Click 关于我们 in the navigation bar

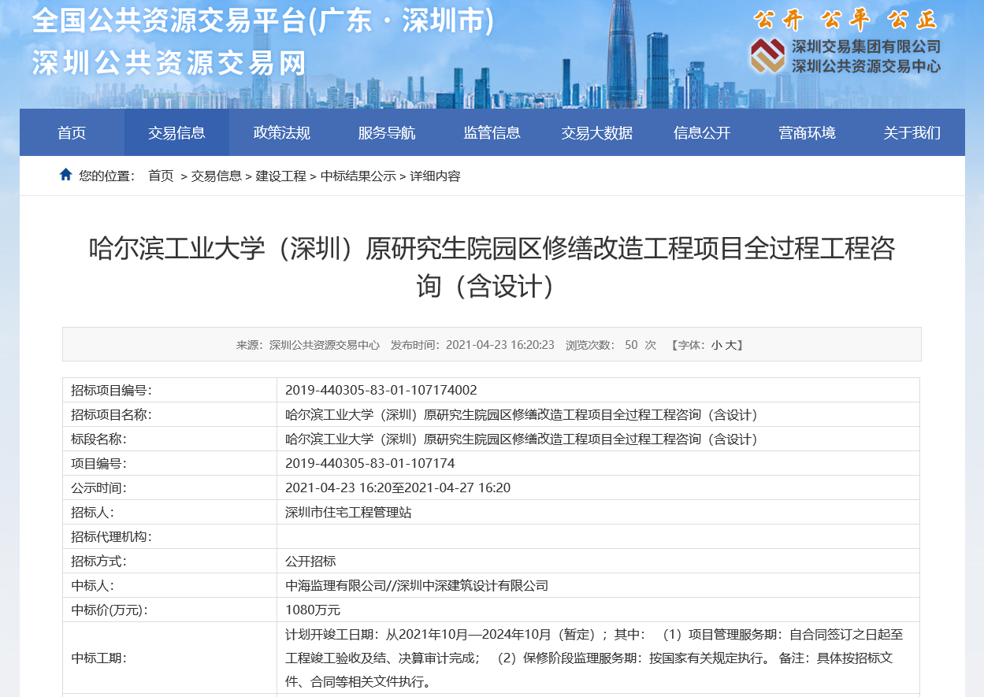click(x=912, y=133)
